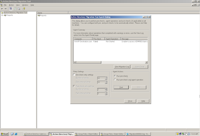Click the dialog Help button
Screen dimensions: 200x136
[143, 101]
